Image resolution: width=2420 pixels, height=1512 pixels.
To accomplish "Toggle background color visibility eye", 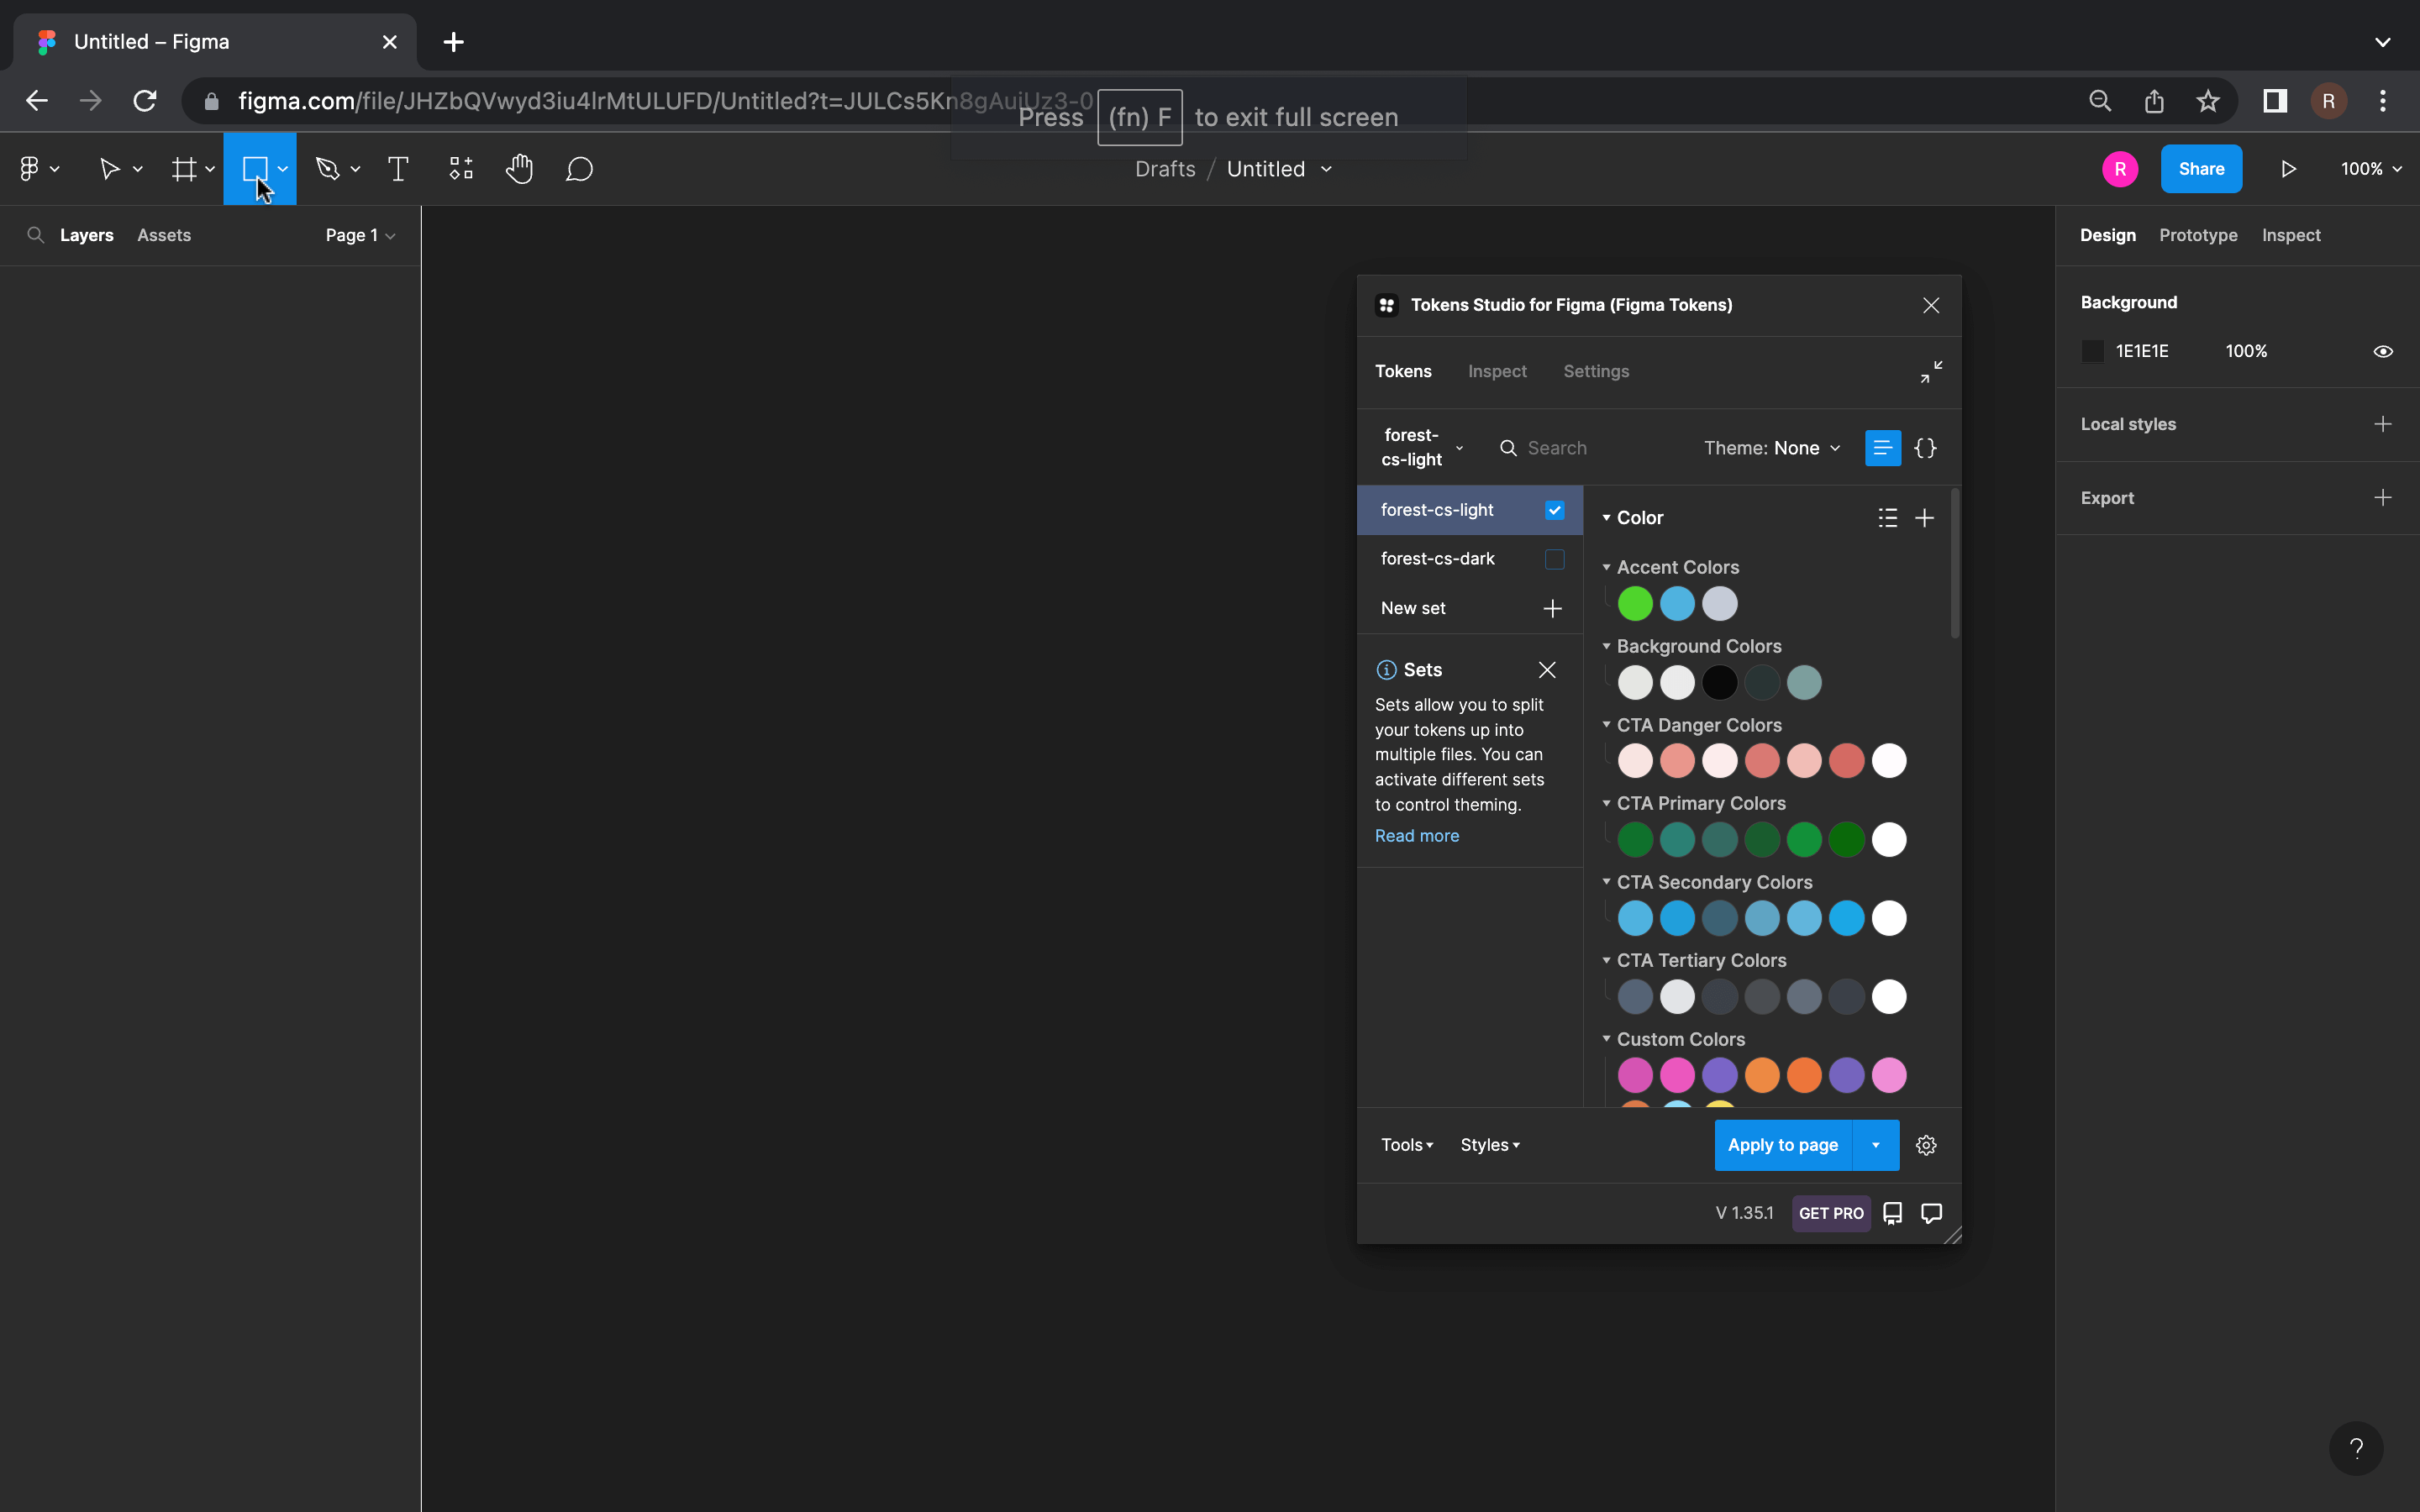I will (2383, 352).
